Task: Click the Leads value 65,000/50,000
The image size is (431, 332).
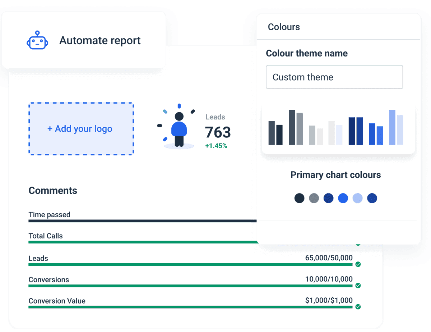Action: pos(328,258)
